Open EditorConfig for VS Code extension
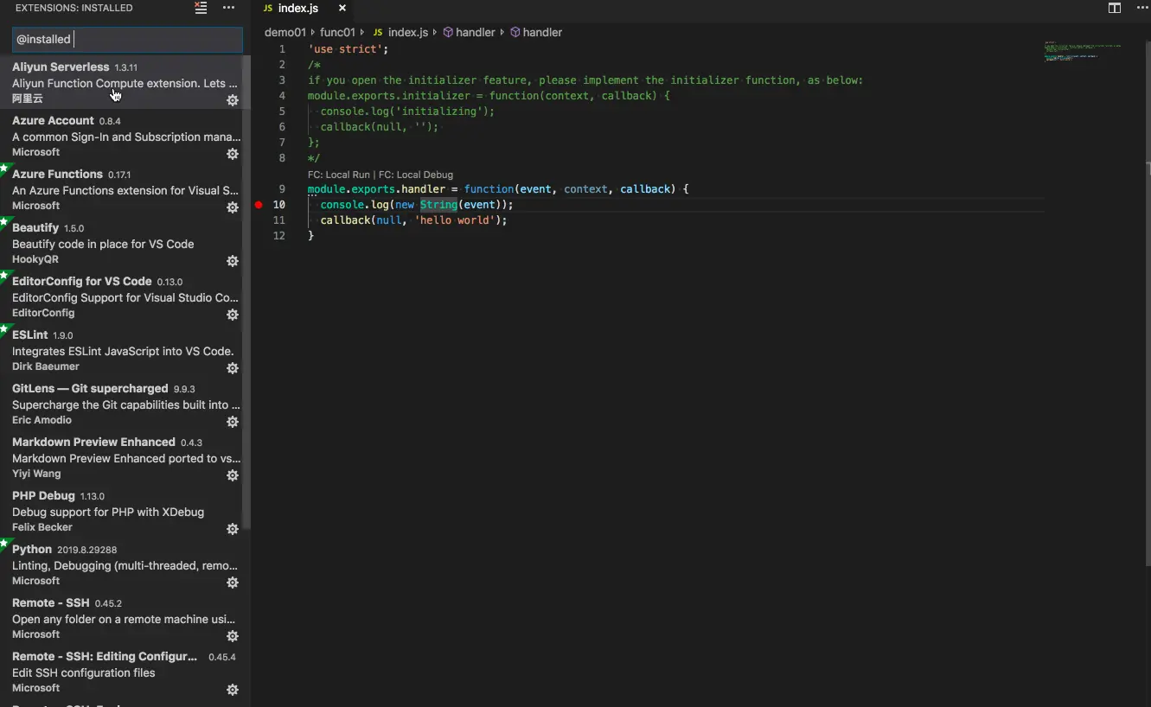This screenshot has height=707, width=1151. point(125,296)
